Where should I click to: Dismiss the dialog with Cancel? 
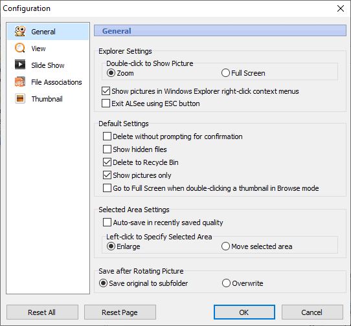point(312,312)
